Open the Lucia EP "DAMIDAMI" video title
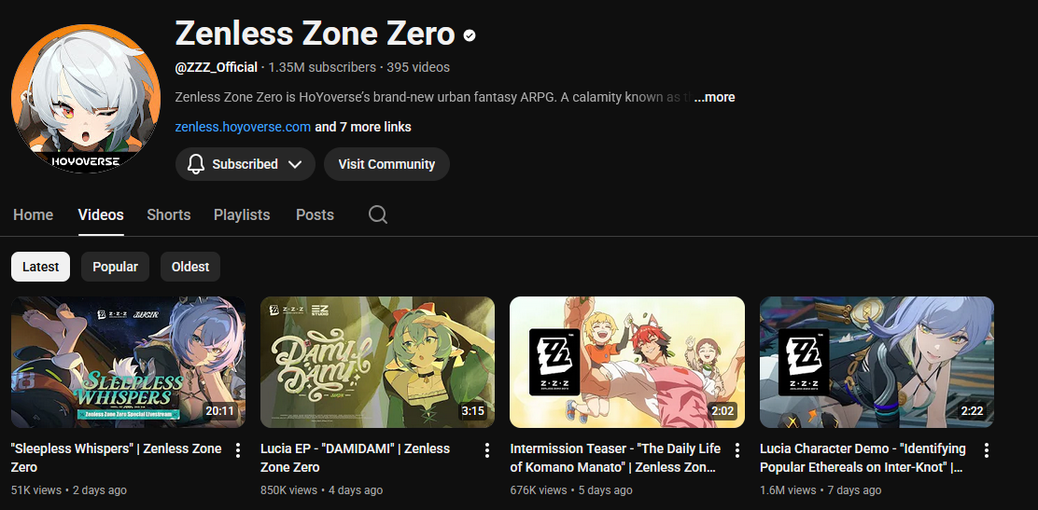 356,458
